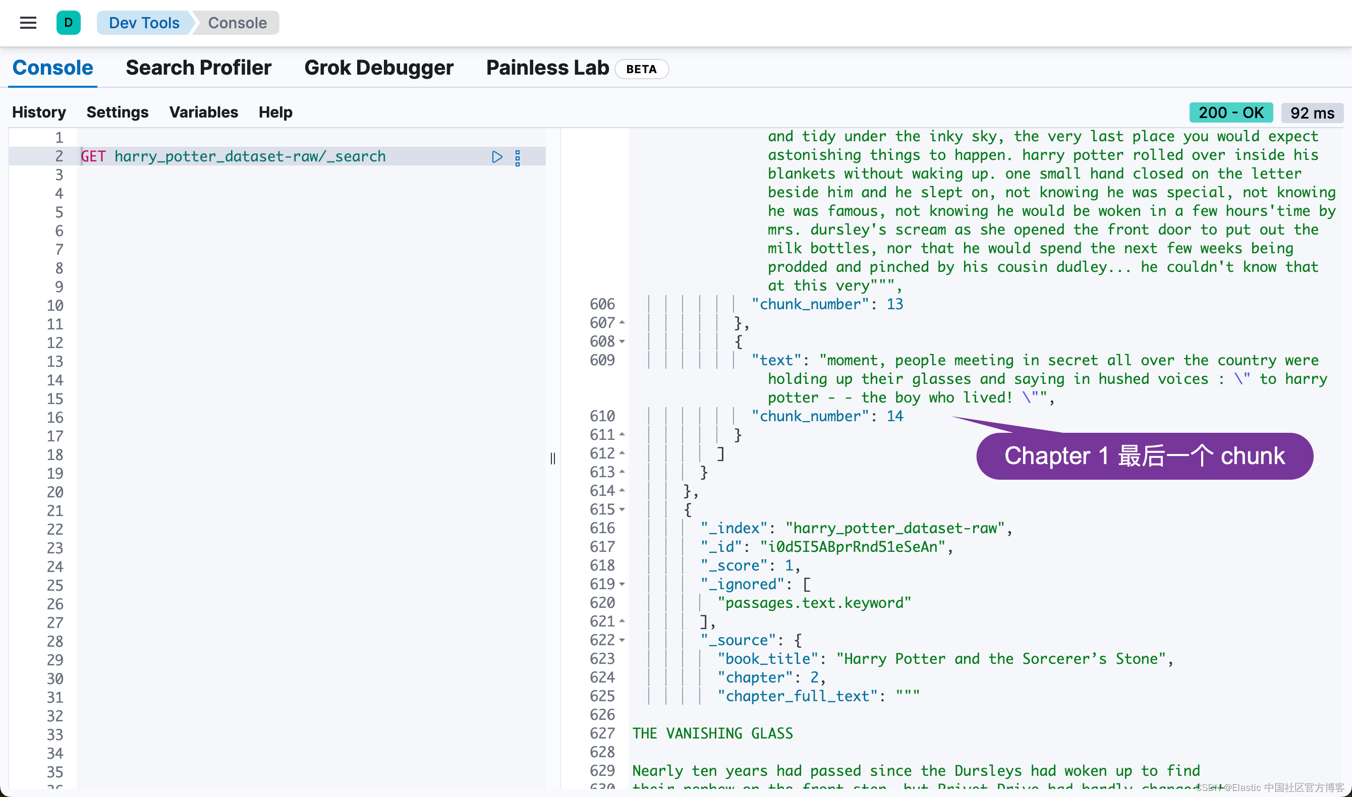Toggle the fold marker on line 614
This screenshot has width=1352, height=797.
click(x=622, y=491)
